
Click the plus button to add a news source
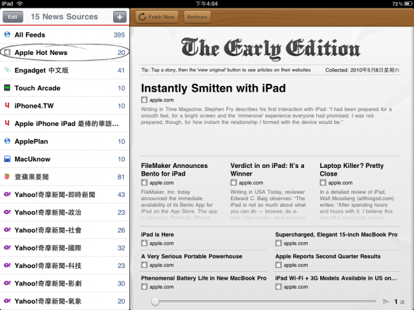pos(120,17)
